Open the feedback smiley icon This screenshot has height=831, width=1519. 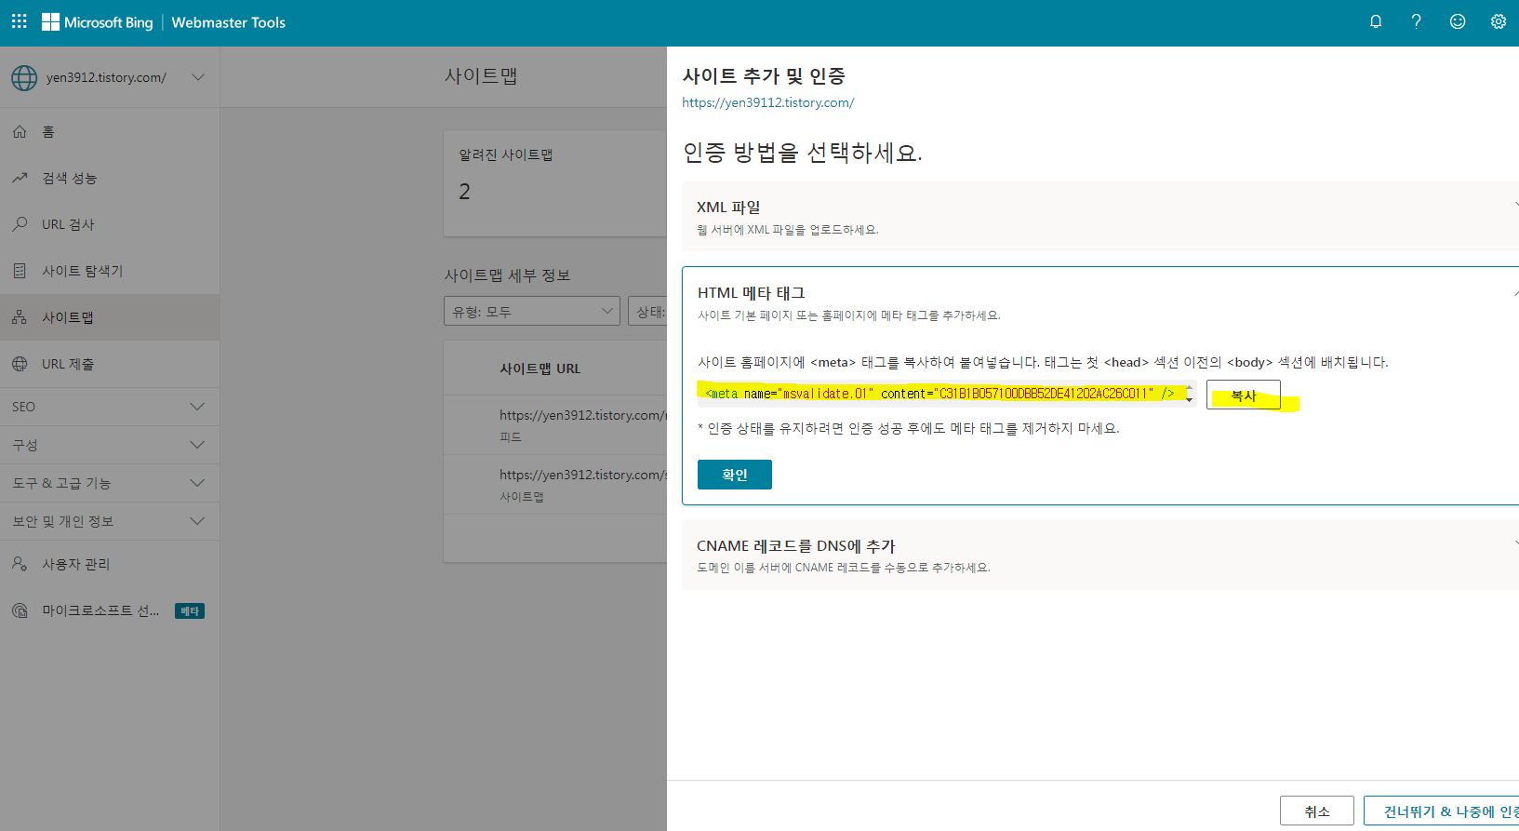[1458, 21]
